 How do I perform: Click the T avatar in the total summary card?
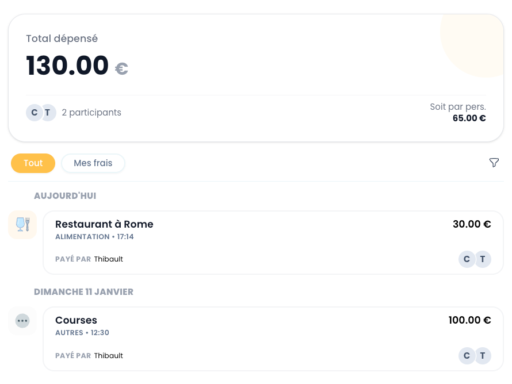click(x=48, y=113)
